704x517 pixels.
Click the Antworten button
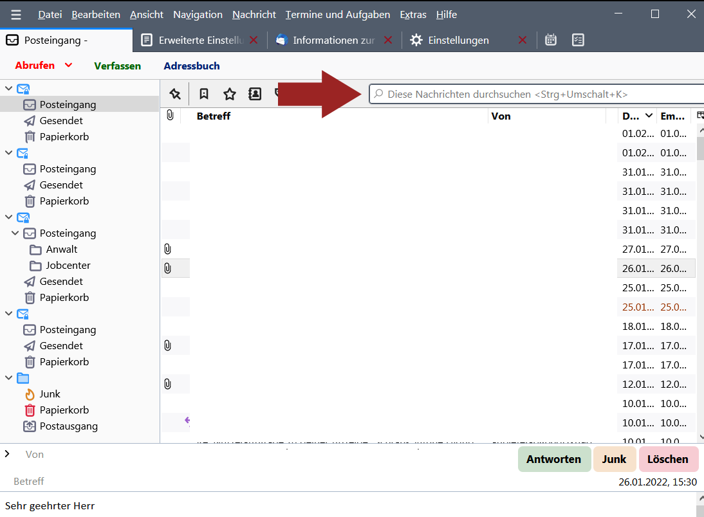pyautogui.click(x=554, y=459)
